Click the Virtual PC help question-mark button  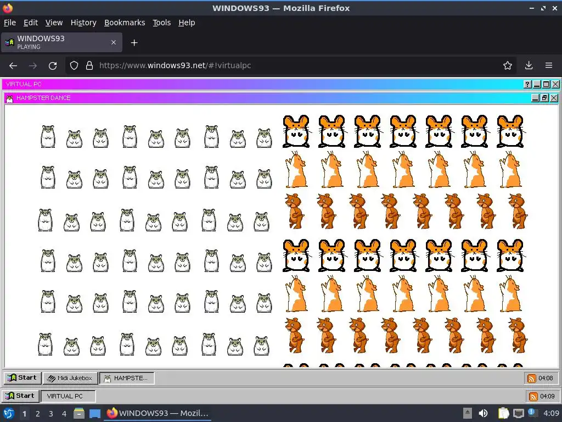tap(527, 84)
